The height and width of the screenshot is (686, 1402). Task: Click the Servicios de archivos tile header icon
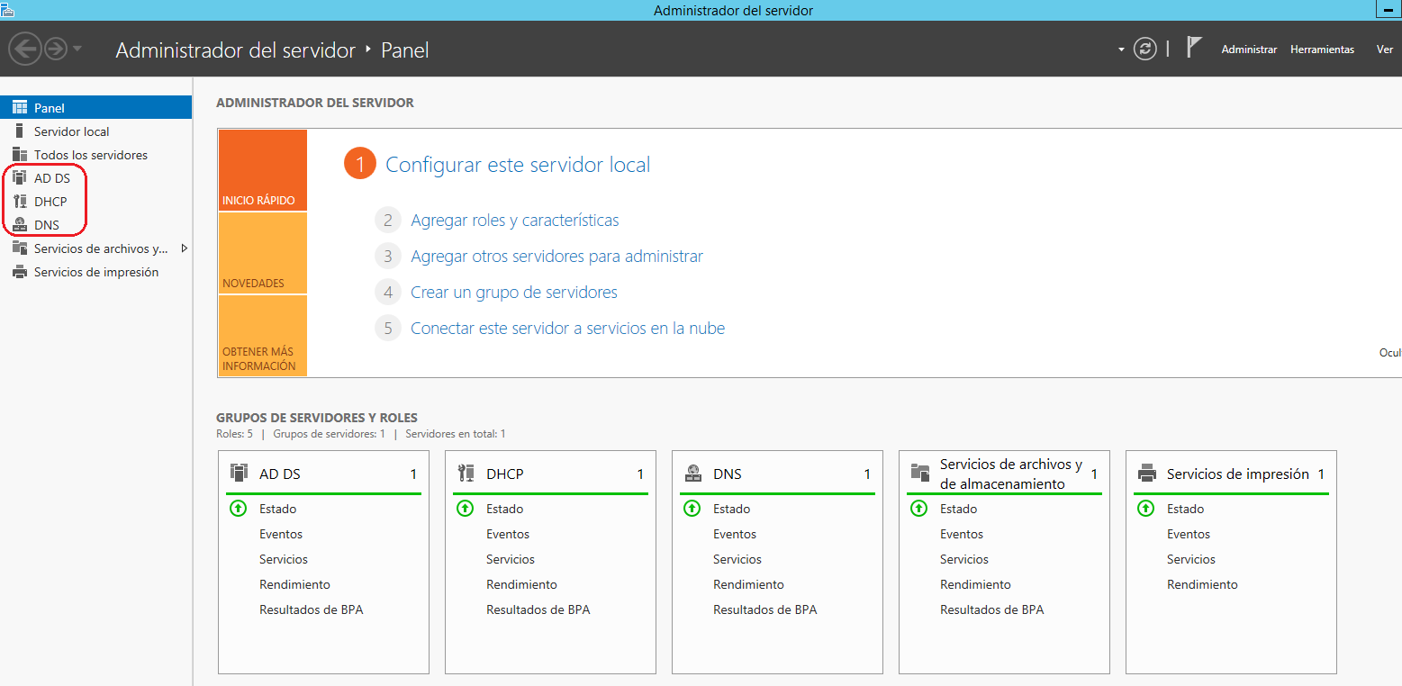pos(919,473)
